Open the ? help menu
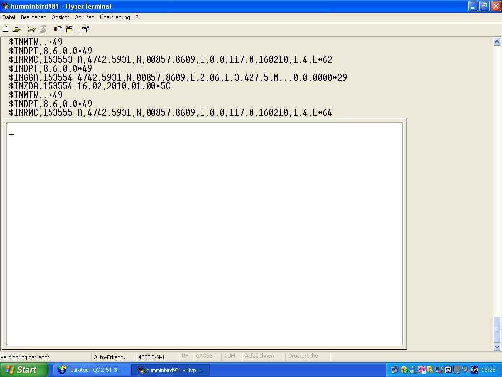502x377 pixels. tap(137, 17)
